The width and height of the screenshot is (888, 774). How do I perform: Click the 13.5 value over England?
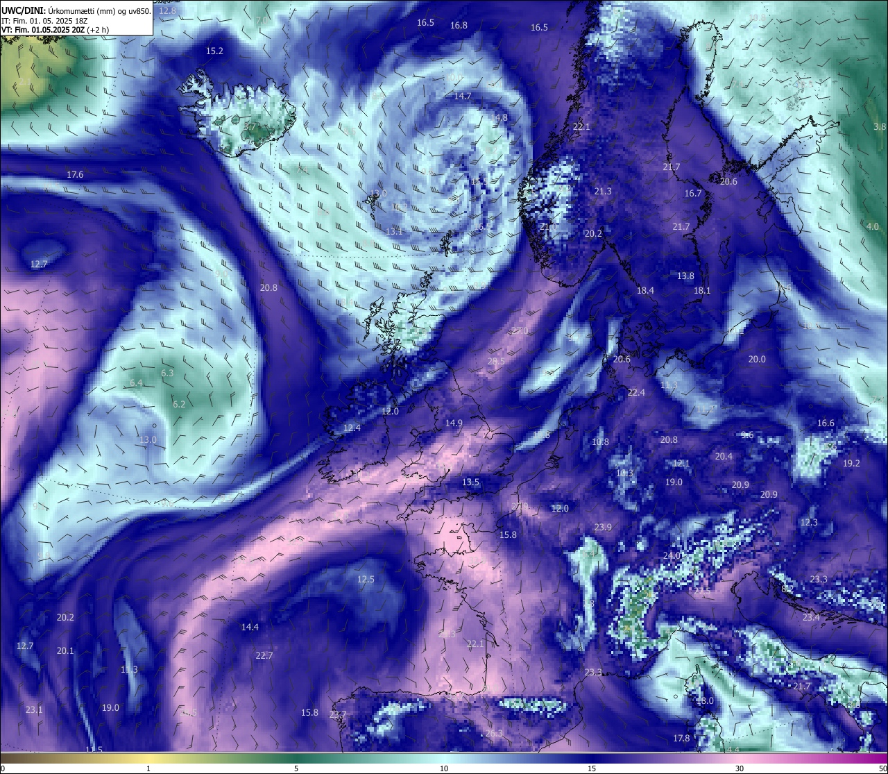(x=470, y=482)
